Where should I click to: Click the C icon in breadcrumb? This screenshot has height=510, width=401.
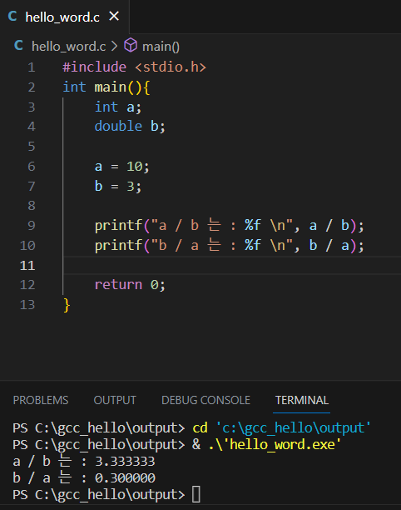[18, 46]
